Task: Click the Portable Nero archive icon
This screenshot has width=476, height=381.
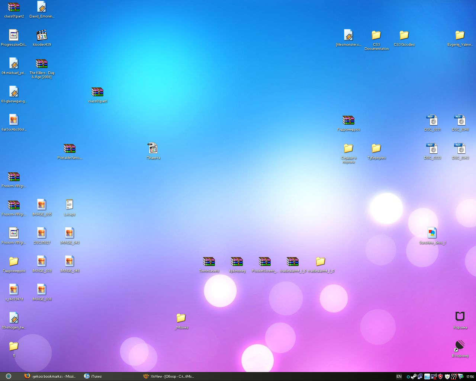Action: (x=70, y=149)
